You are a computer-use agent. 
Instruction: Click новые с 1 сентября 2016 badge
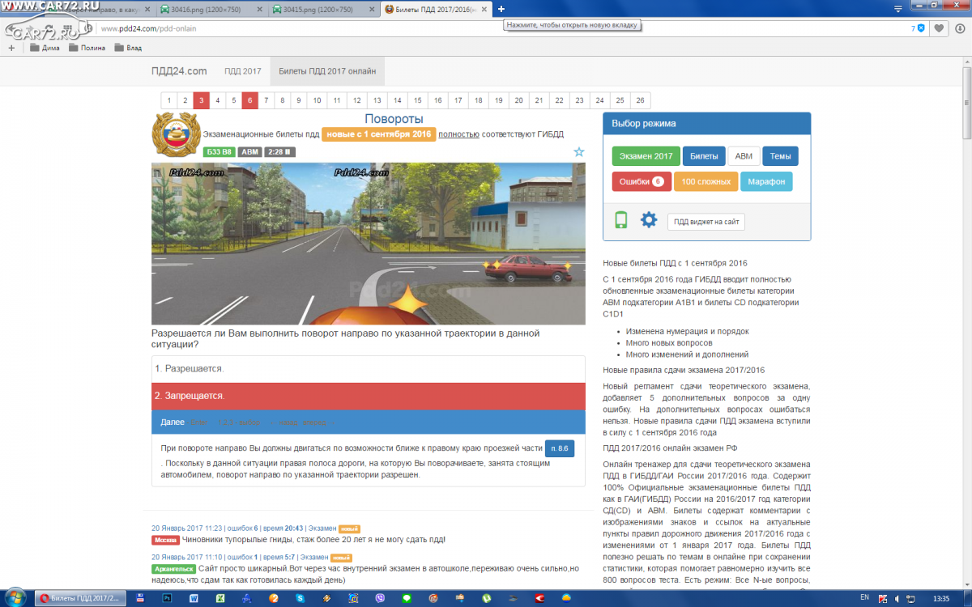click(x=379, y=134)
